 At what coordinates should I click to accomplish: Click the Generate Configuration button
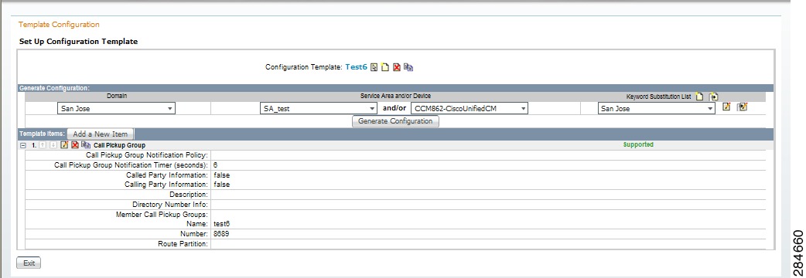395,121
